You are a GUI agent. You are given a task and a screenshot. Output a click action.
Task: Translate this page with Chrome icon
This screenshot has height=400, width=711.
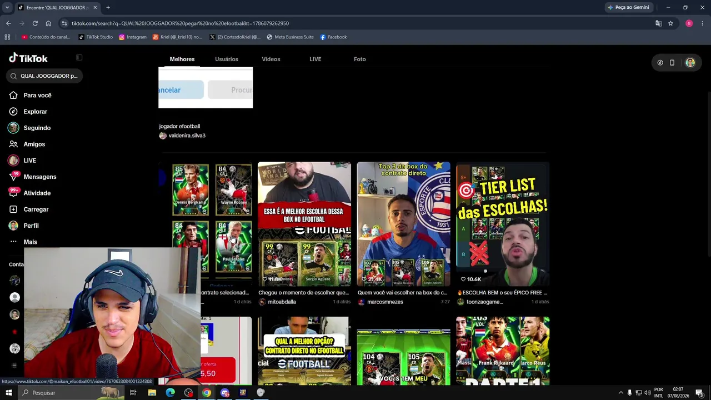coord(659,23)
